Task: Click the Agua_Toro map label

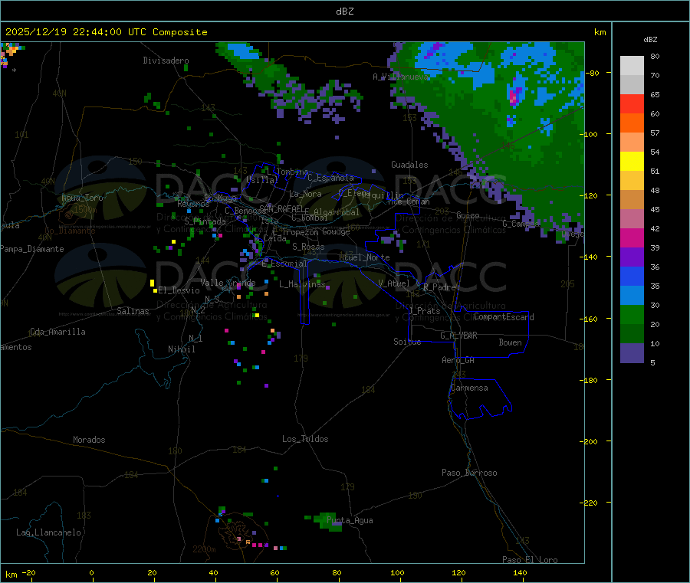Action: point(82,198)
